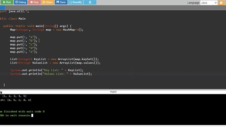The image size is (226, 127).
Task: Click the 'finished with exit code 0' message
Action: (22, 111)
